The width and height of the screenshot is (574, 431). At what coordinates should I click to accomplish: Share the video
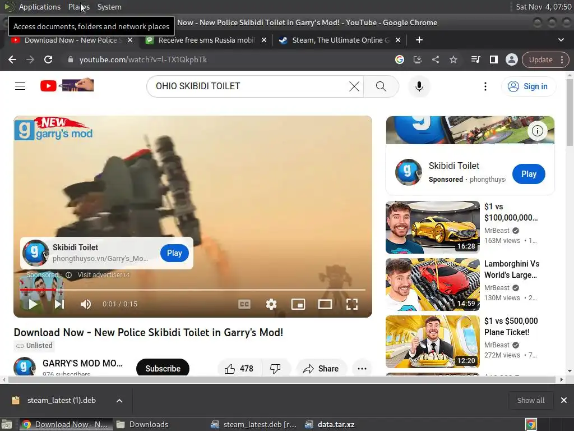[x=321, y=369]
